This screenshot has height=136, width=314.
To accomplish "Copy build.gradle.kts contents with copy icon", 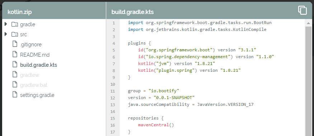I will tap(303, 10).
